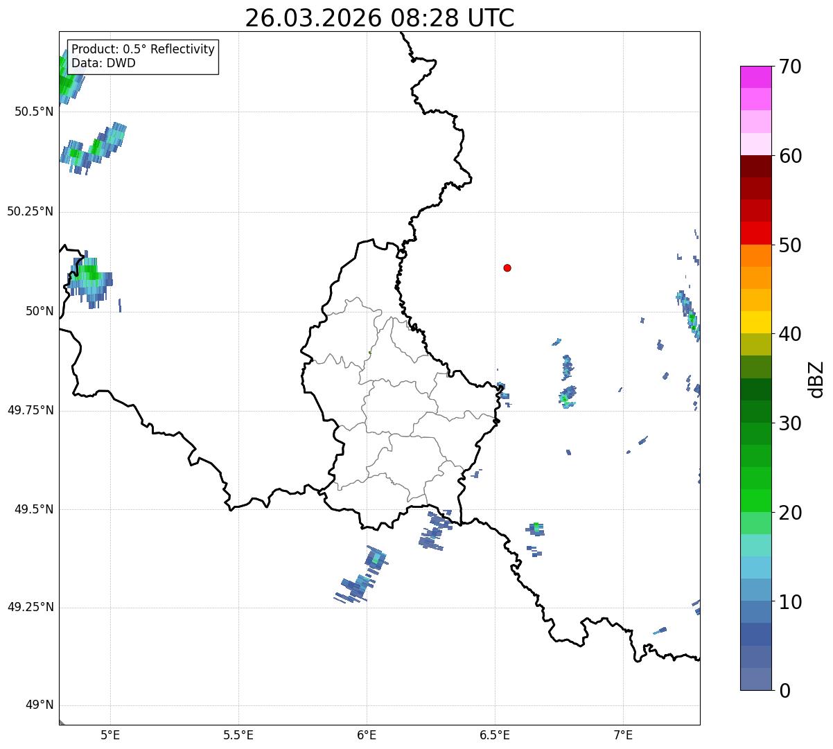The image size is (833, 749).
Task: Click the 49.75°N latitude axis label
Action: (30, 410)
